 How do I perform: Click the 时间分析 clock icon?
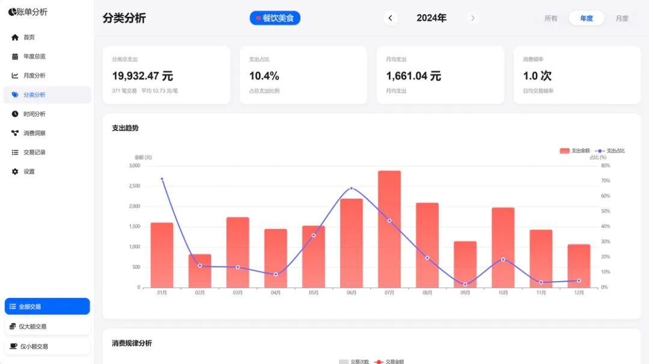click(15, 114)
